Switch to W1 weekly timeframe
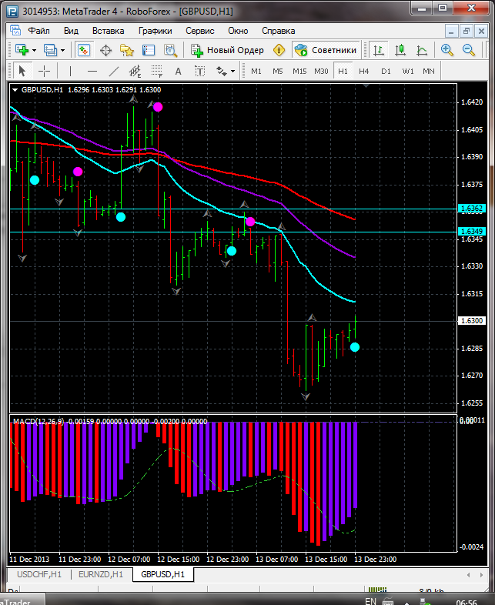 [x=408, y=72]
